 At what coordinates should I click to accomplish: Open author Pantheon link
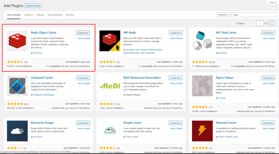point(130,50)
